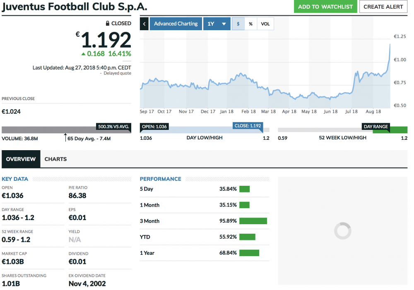Click the green price-up triangle icon
Image resolution: width=414 pixels, height=290 pixels.
click(x=83, y=54)
